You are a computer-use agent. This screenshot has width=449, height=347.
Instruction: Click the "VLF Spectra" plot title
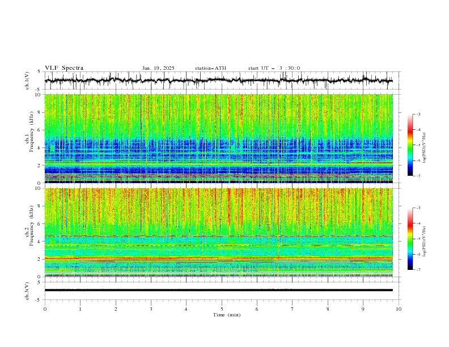[x=64, y=68]
